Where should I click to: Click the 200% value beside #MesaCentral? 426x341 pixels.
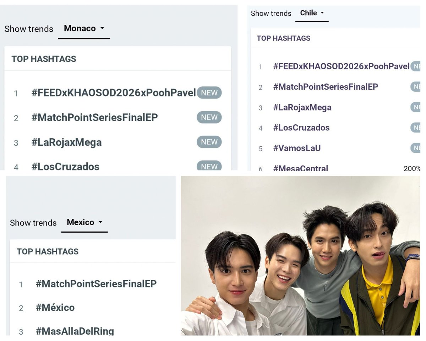click(x=412, y=168)
